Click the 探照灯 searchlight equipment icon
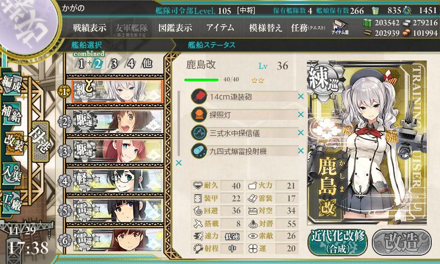This screenshot has height=264, width=440. [x=199, y=114]
